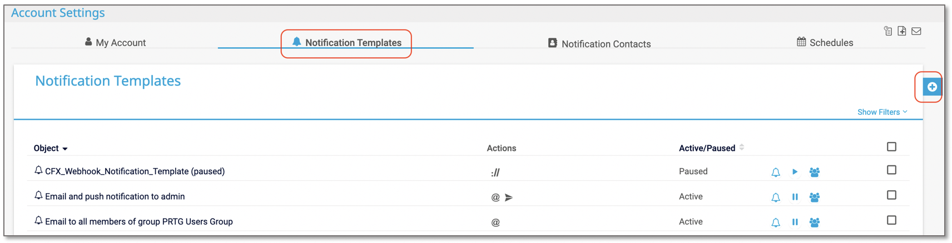This screenshot has height=243, width=952.
Task: Expand the Show Filters dropdown
Action: pos(882,112)
